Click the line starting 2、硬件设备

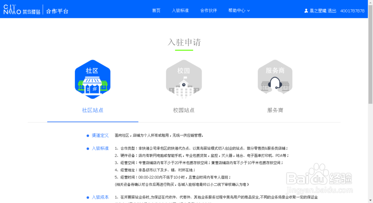pos(202,156)
